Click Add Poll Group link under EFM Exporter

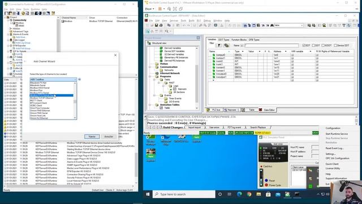(23, 49)
